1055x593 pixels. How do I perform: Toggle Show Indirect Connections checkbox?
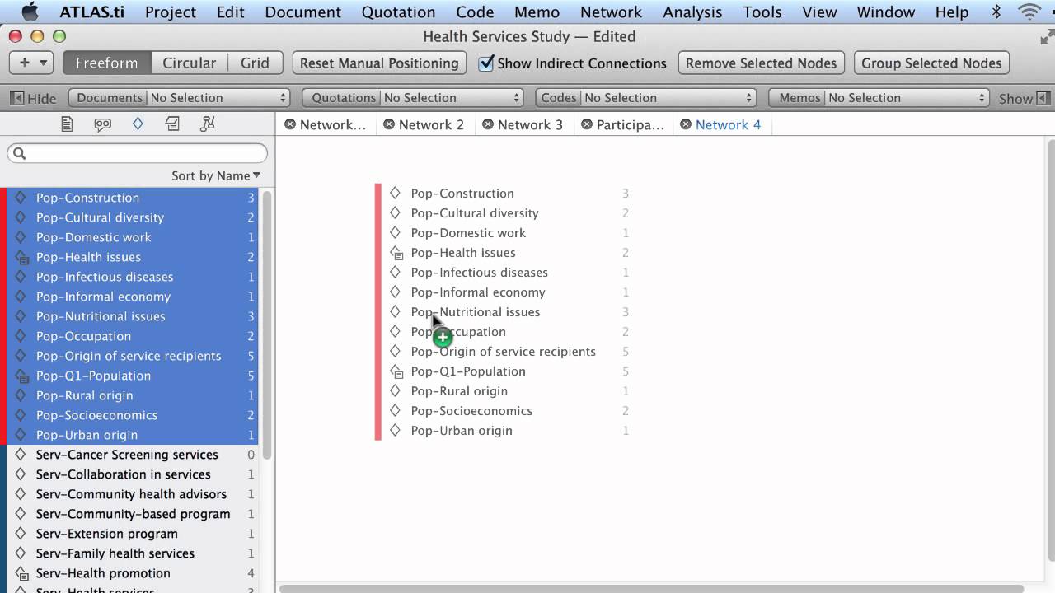pyautogui.click(x=486, y=63)
